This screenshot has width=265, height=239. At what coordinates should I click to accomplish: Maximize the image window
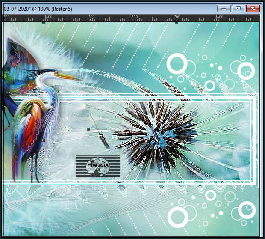[x=238, y=9]
